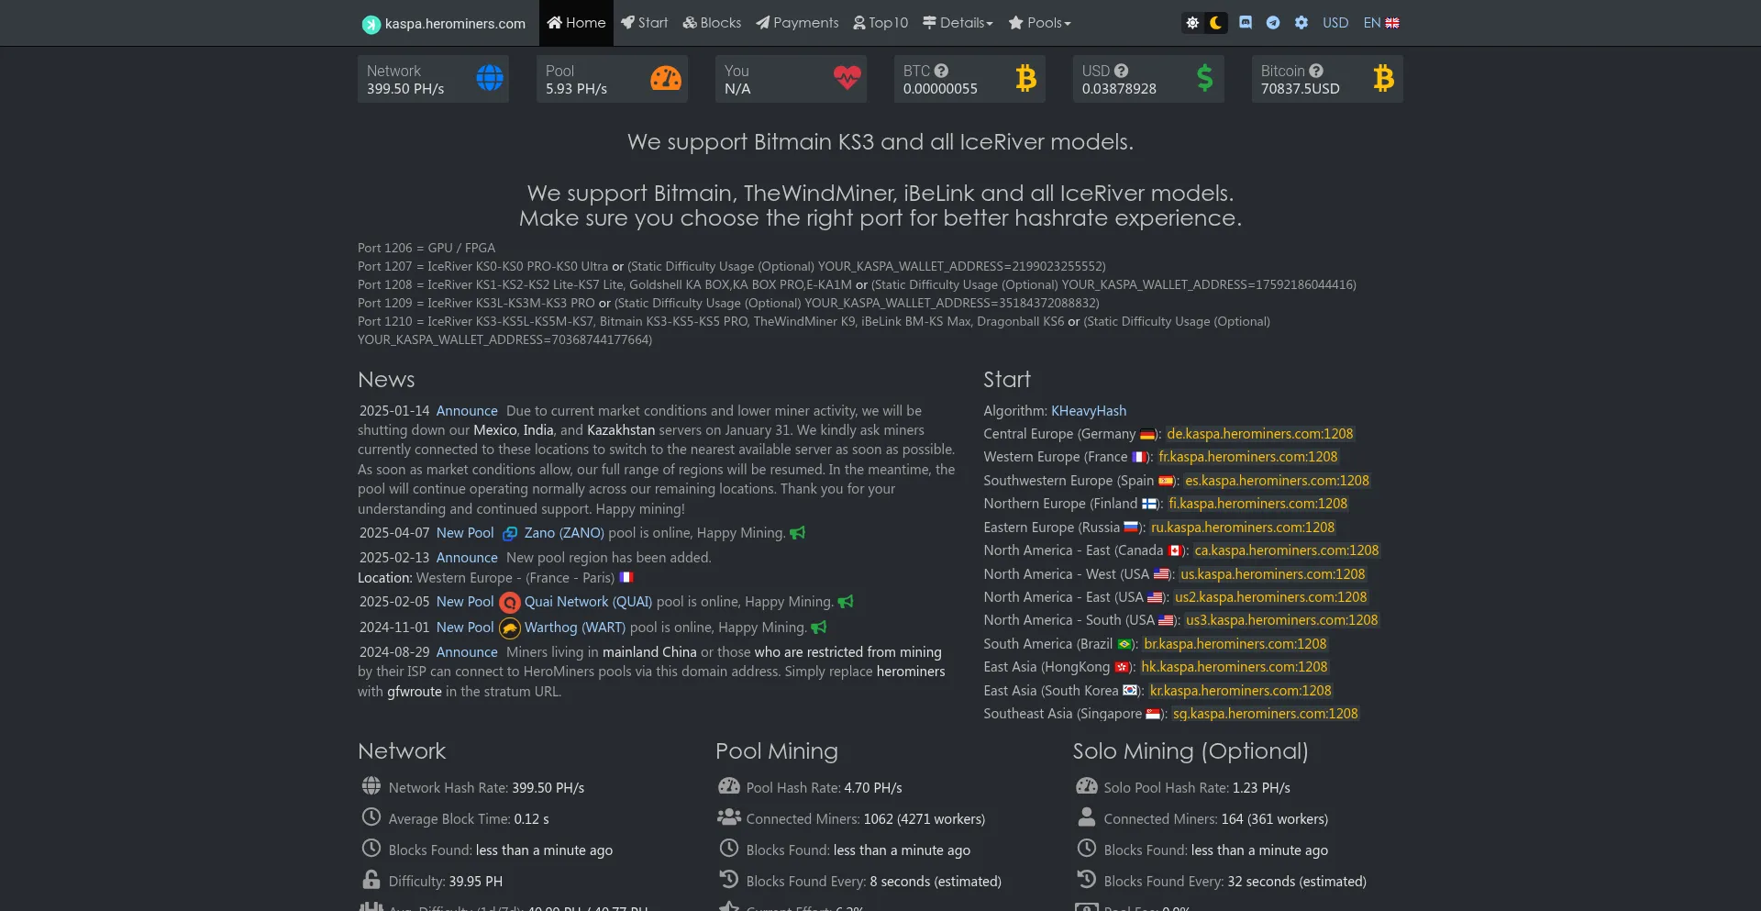Image resolution: width=1761 pixels, height=911 pixels.
Task: Click the Pool Hash Rate gauge icon
Action: pos(729,786)
